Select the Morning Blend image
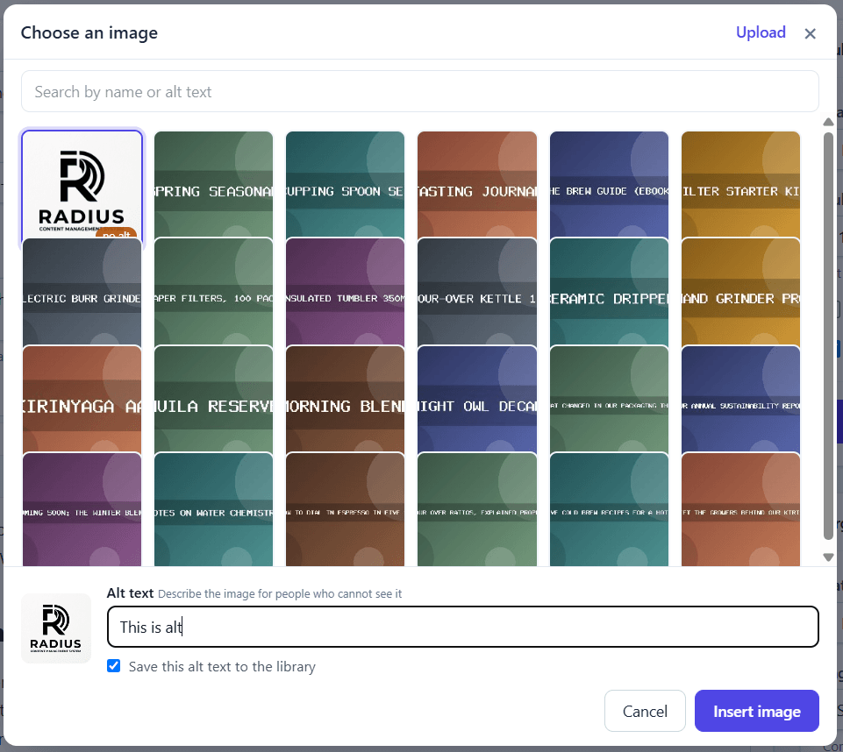 [345, 399]
